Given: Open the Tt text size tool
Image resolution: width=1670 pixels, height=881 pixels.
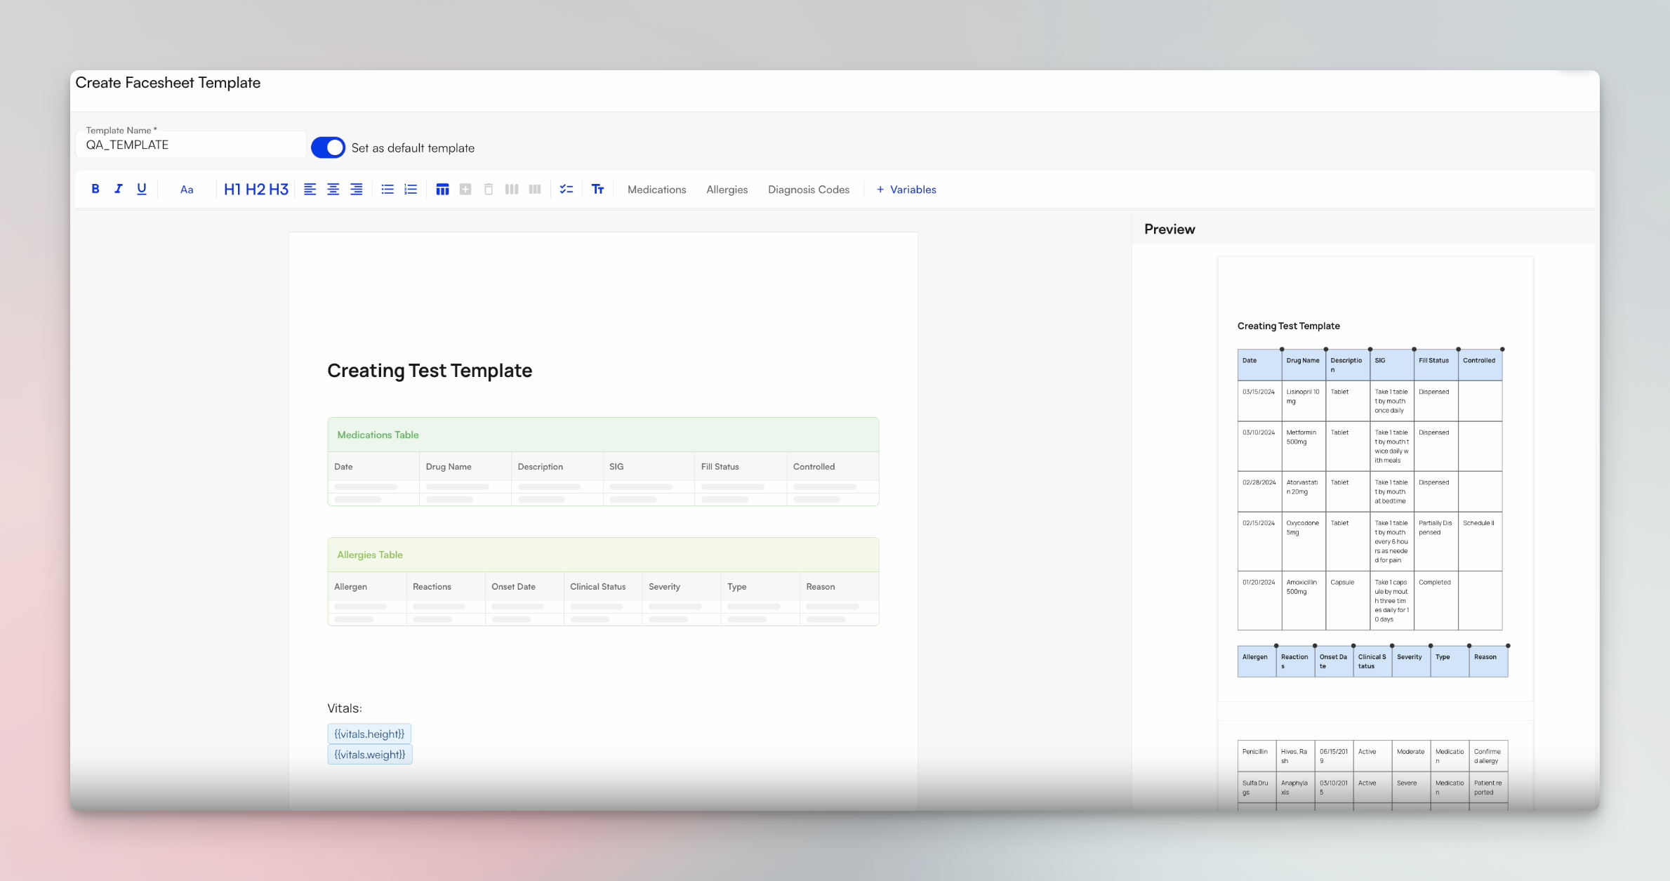Looking at the screenshot, I should point(597,190).
